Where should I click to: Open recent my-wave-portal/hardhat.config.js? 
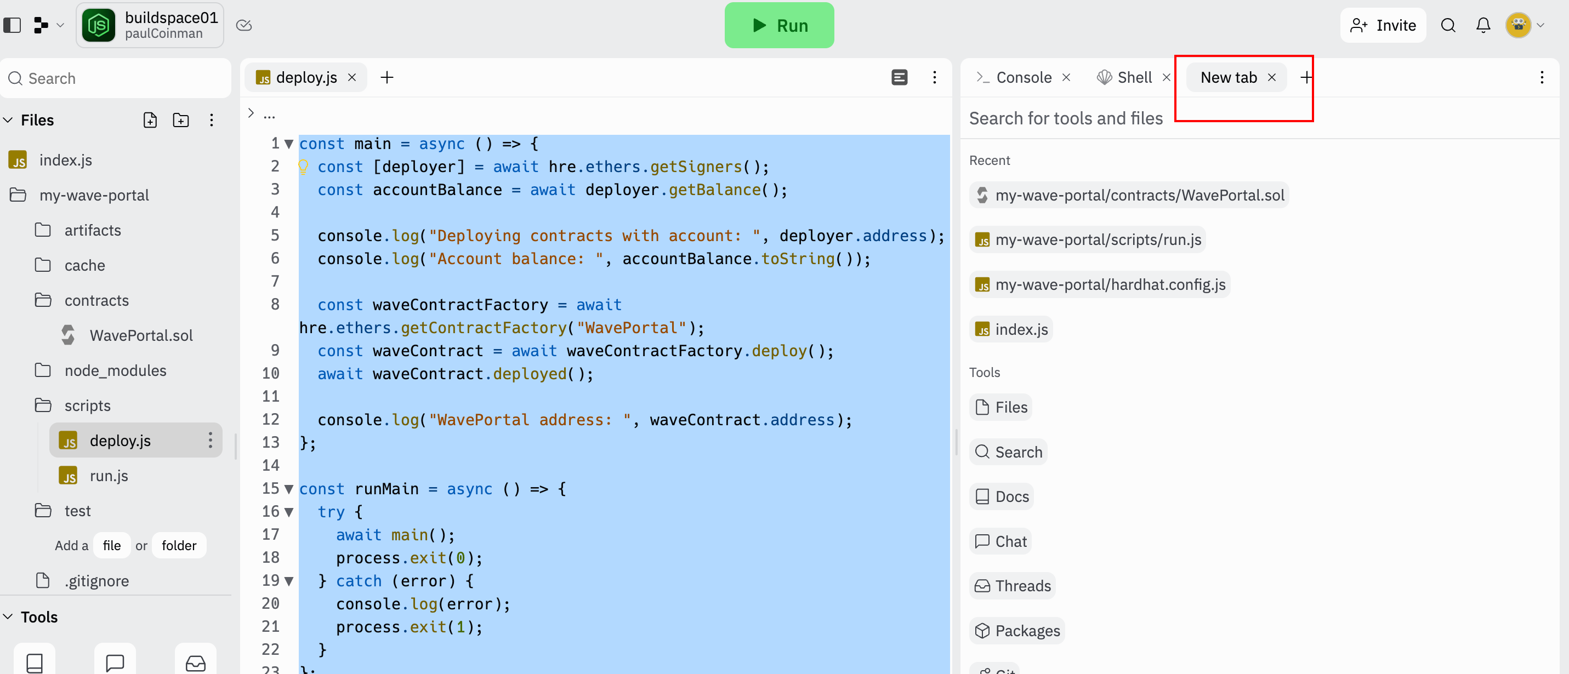tap(1099, 284)
